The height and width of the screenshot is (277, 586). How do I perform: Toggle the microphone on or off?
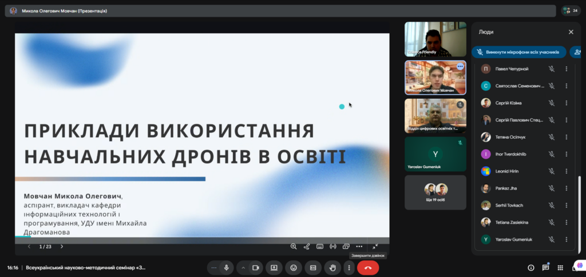[x=227, y=268]
